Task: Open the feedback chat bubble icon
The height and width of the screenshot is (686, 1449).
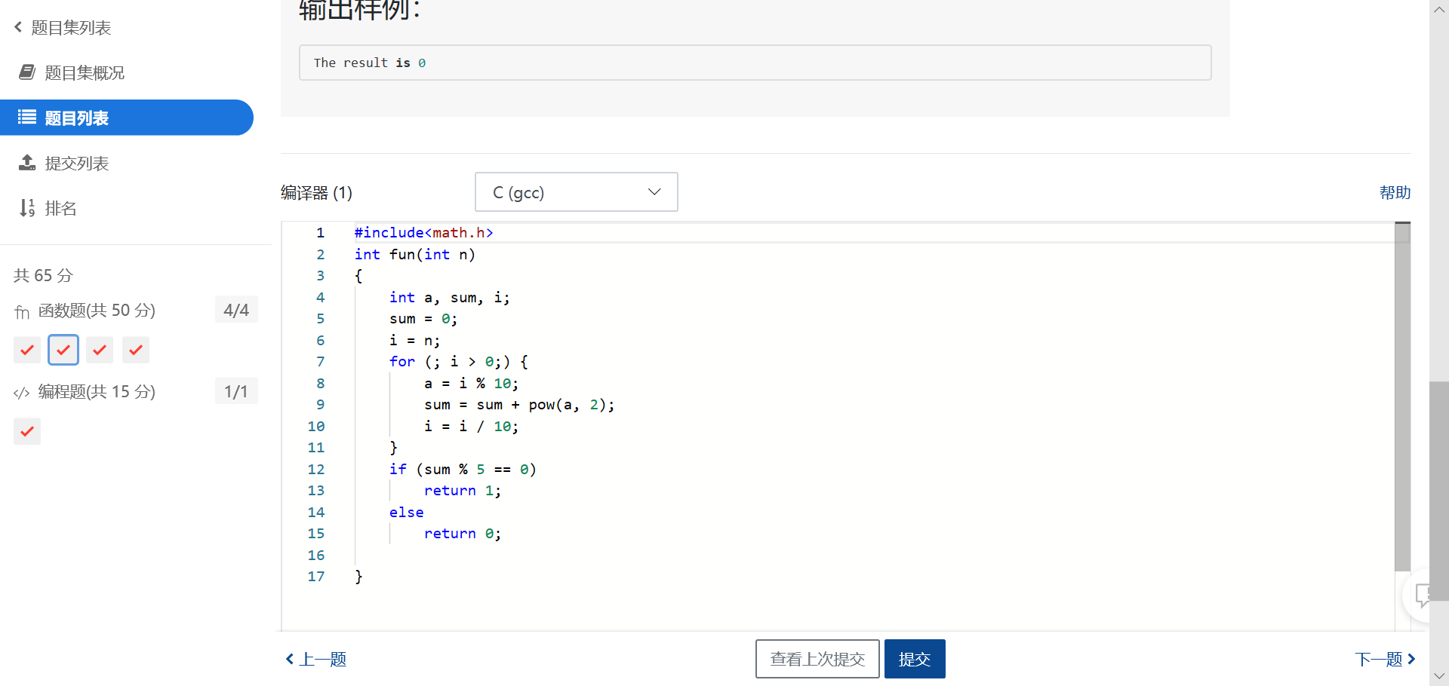Action: (1424, 596)
